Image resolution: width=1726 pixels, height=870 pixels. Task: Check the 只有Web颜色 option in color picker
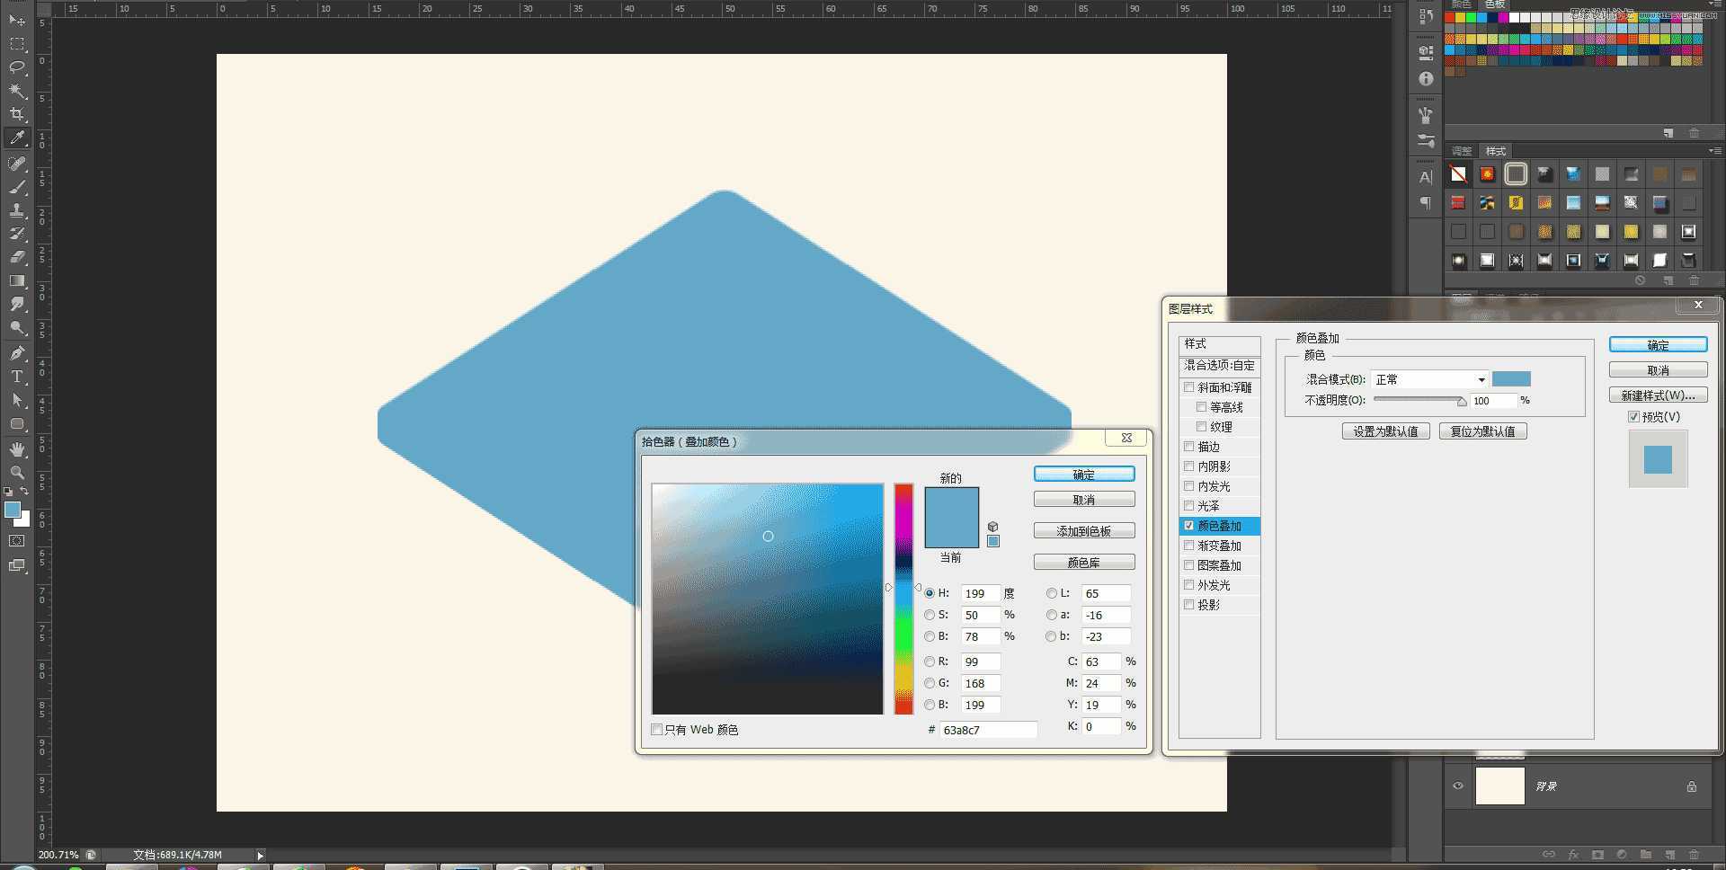656,729
